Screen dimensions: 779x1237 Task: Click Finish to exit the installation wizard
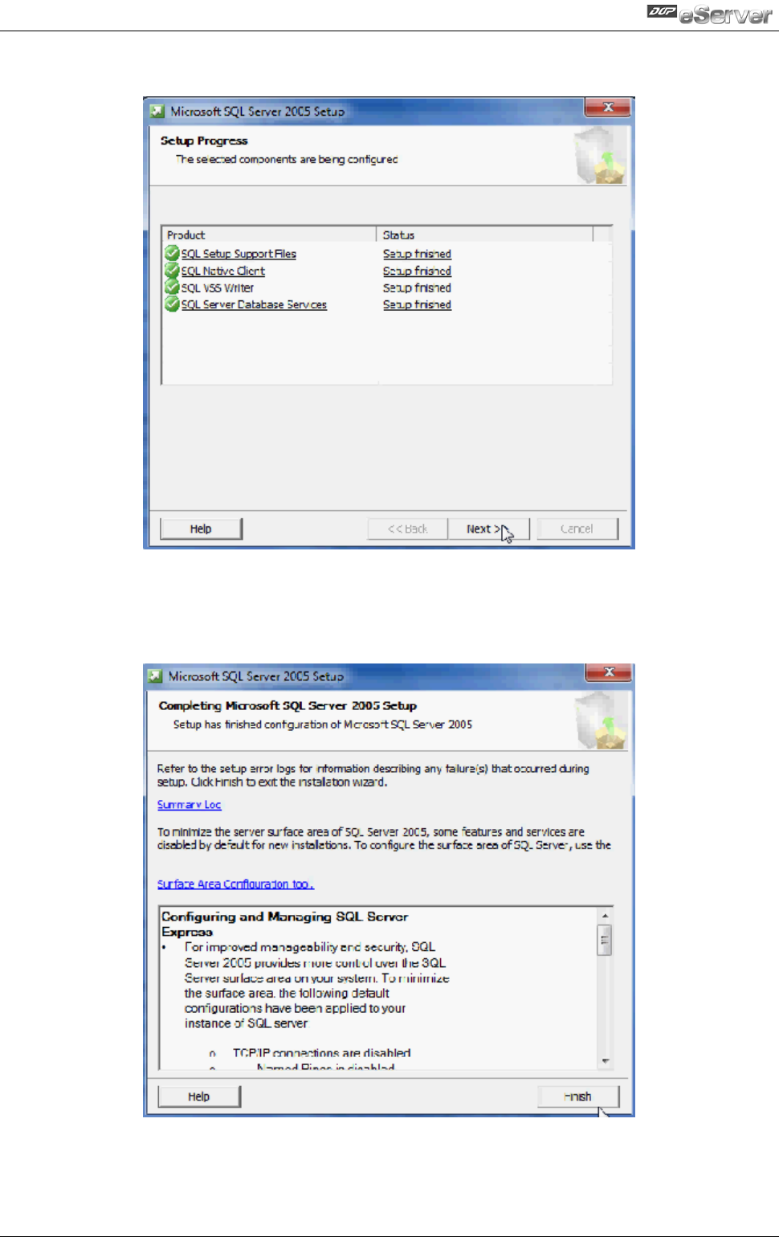click(578, 1096)
